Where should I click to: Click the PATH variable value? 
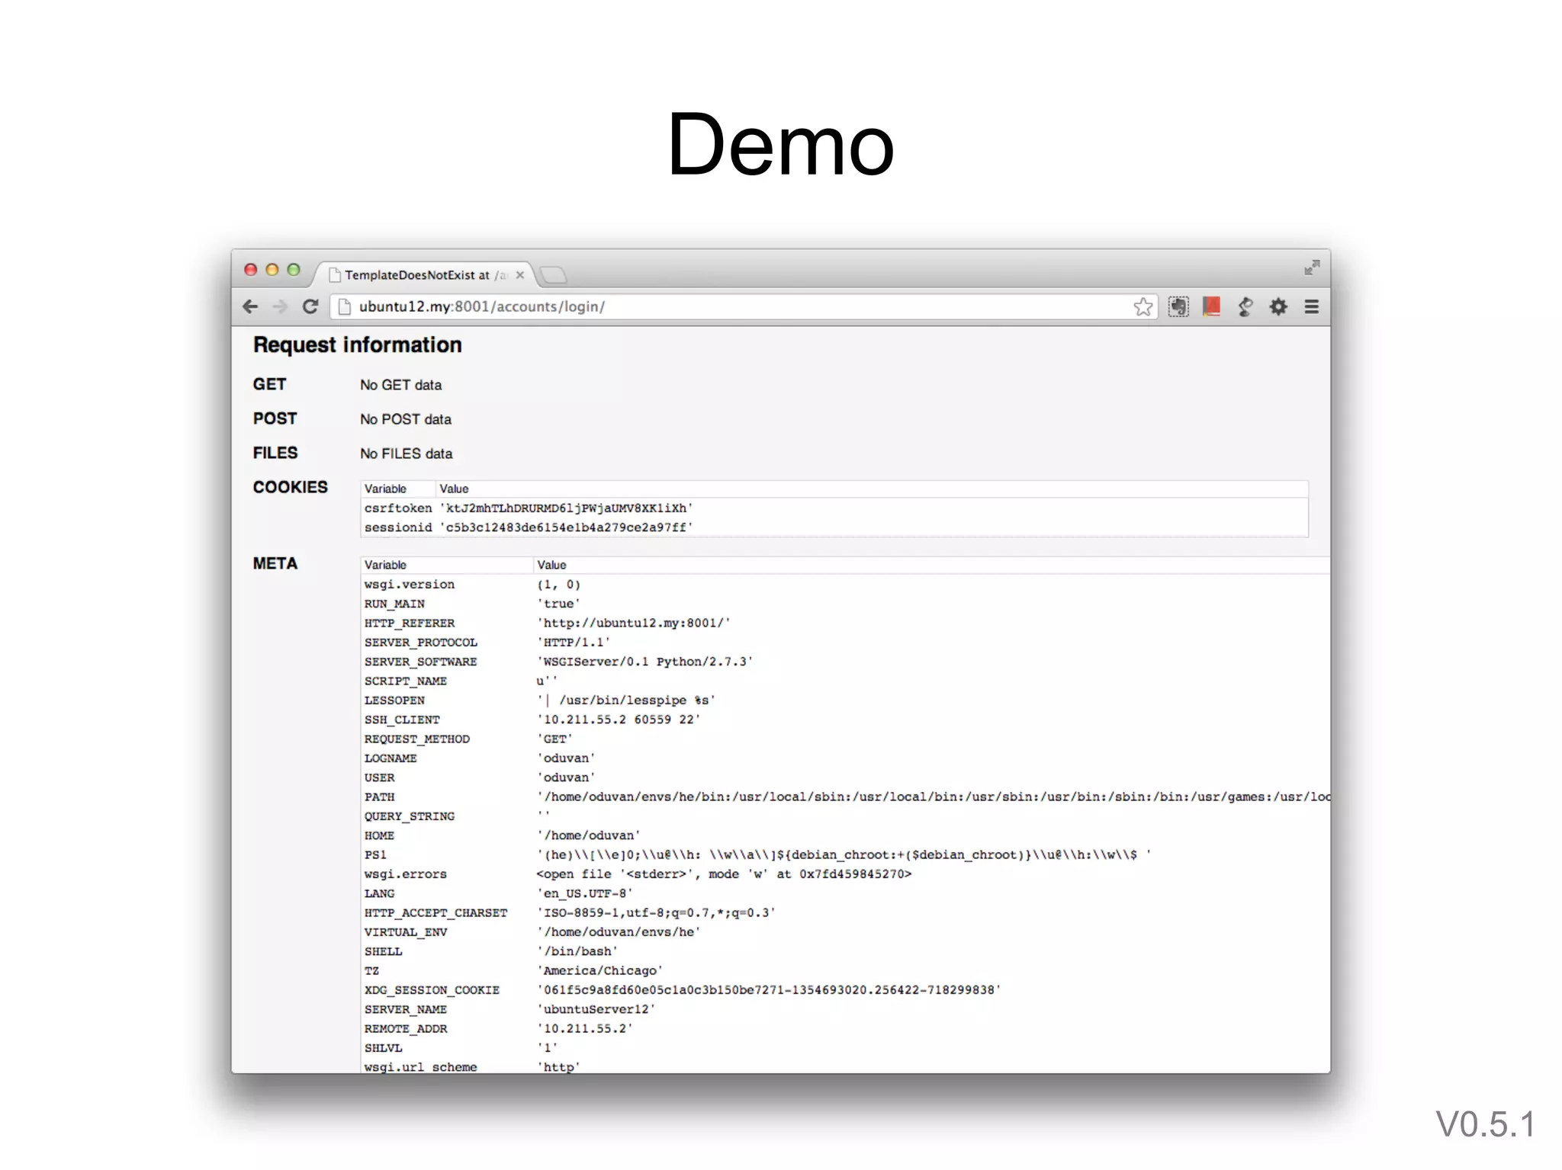pos(934,797)
